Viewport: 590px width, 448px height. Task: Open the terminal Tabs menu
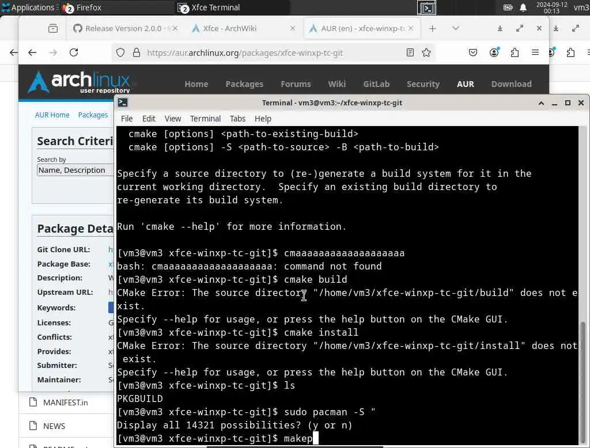(x=237, y=119)
